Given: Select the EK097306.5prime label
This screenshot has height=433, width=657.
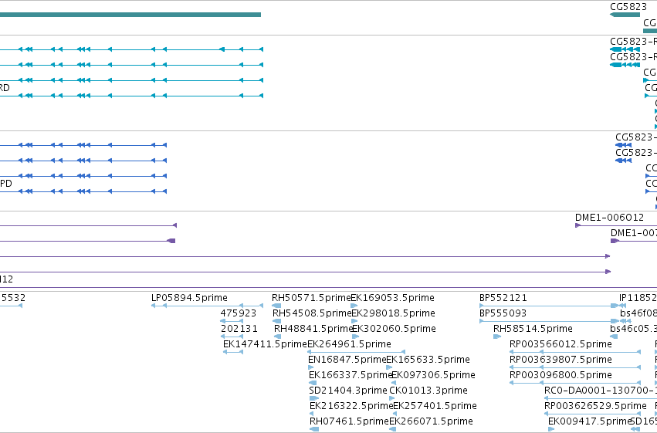Looking at the screenshot, I should pyautogui.click(x=433, y=375).
